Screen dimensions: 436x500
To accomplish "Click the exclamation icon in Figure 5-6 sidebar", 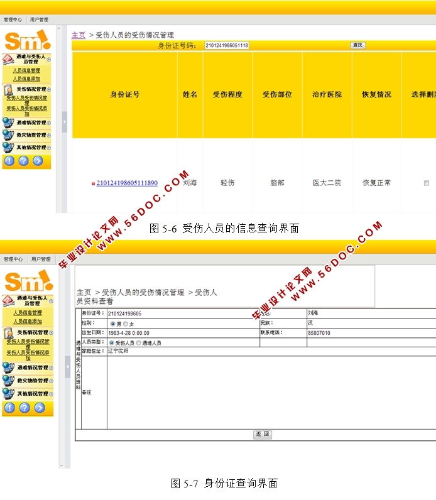I will click(9, 161).
